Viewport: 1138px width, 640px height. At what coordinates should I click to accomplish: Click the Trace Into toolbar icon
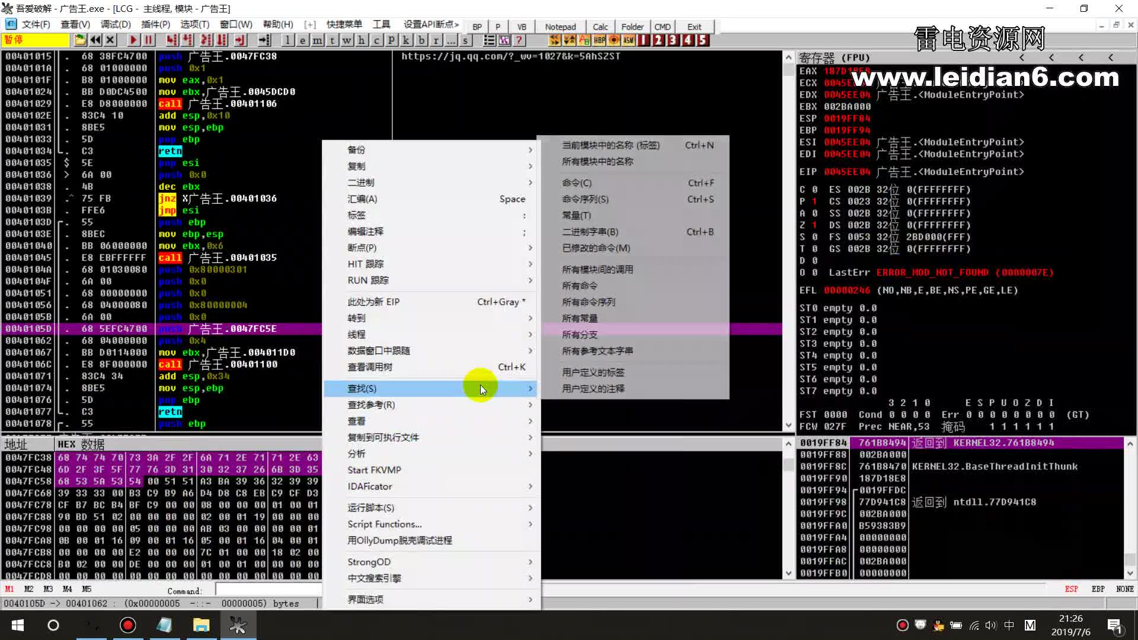[x=206, y=40]
